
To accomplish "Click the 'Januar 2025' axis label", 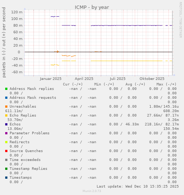I will pos(51,79).
